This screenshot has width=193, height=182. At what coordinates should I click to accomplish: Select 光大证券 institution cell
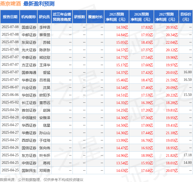point(29,50)
